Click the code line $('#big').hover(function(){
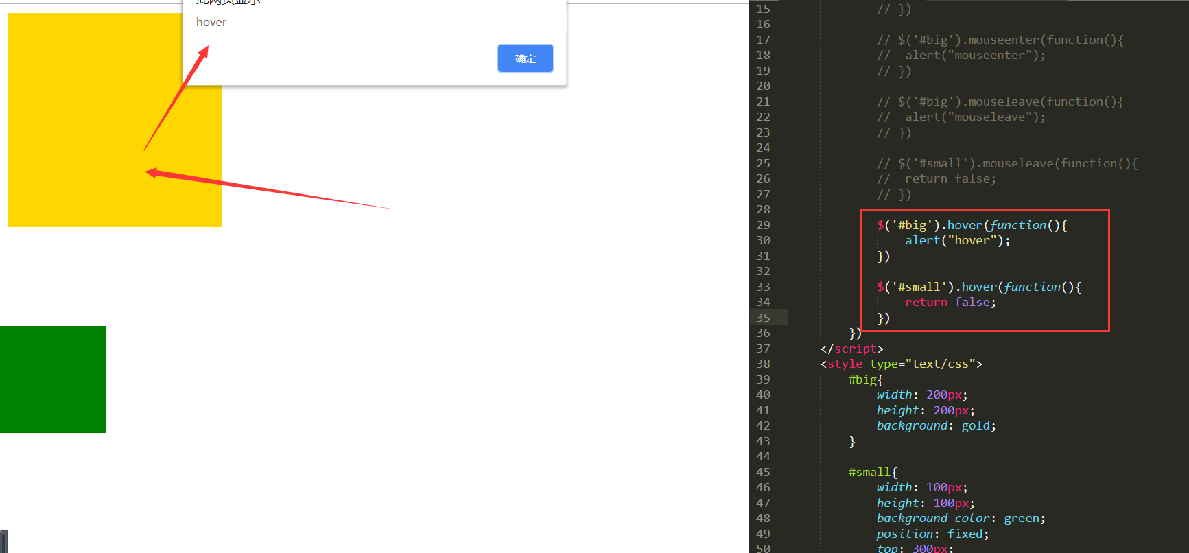Screen dimensions: 1189x553 pos(972,225)
